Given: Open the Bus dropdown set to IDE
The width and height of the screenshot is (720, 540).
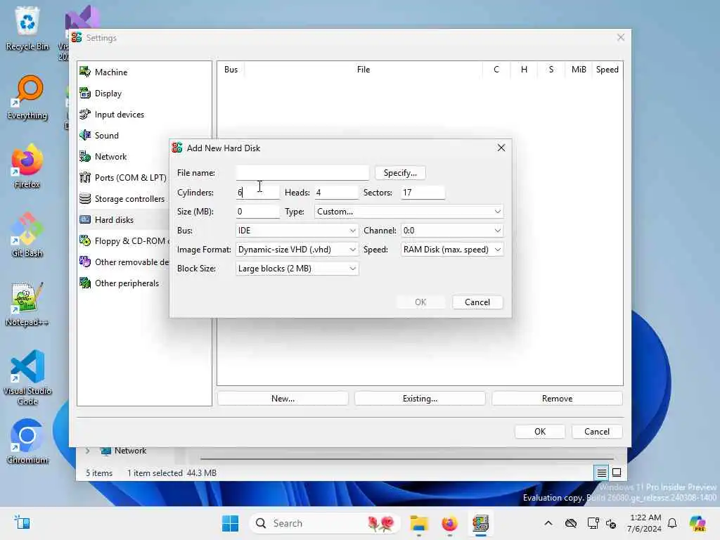Looking at the screenshot, I should click(297, 231).
